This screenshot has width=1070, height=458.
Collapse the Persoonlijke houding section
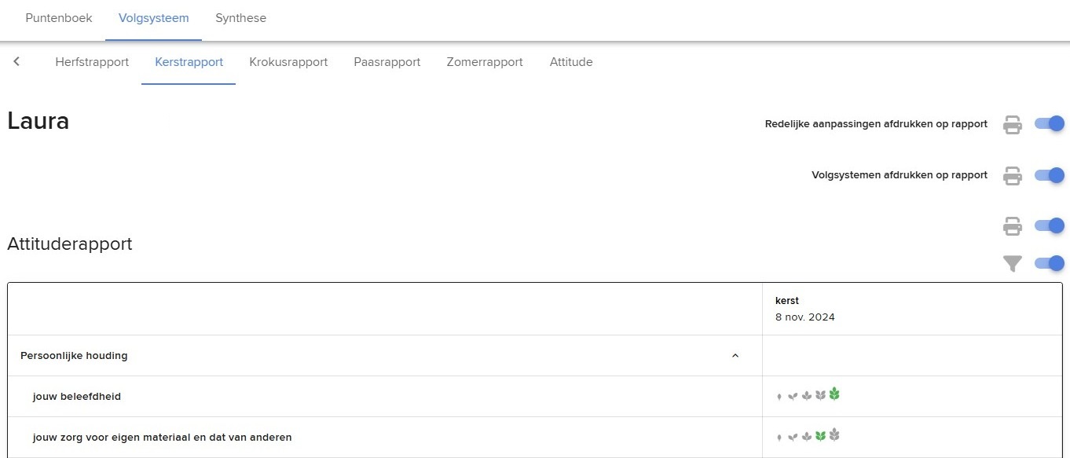pos(735,356)
